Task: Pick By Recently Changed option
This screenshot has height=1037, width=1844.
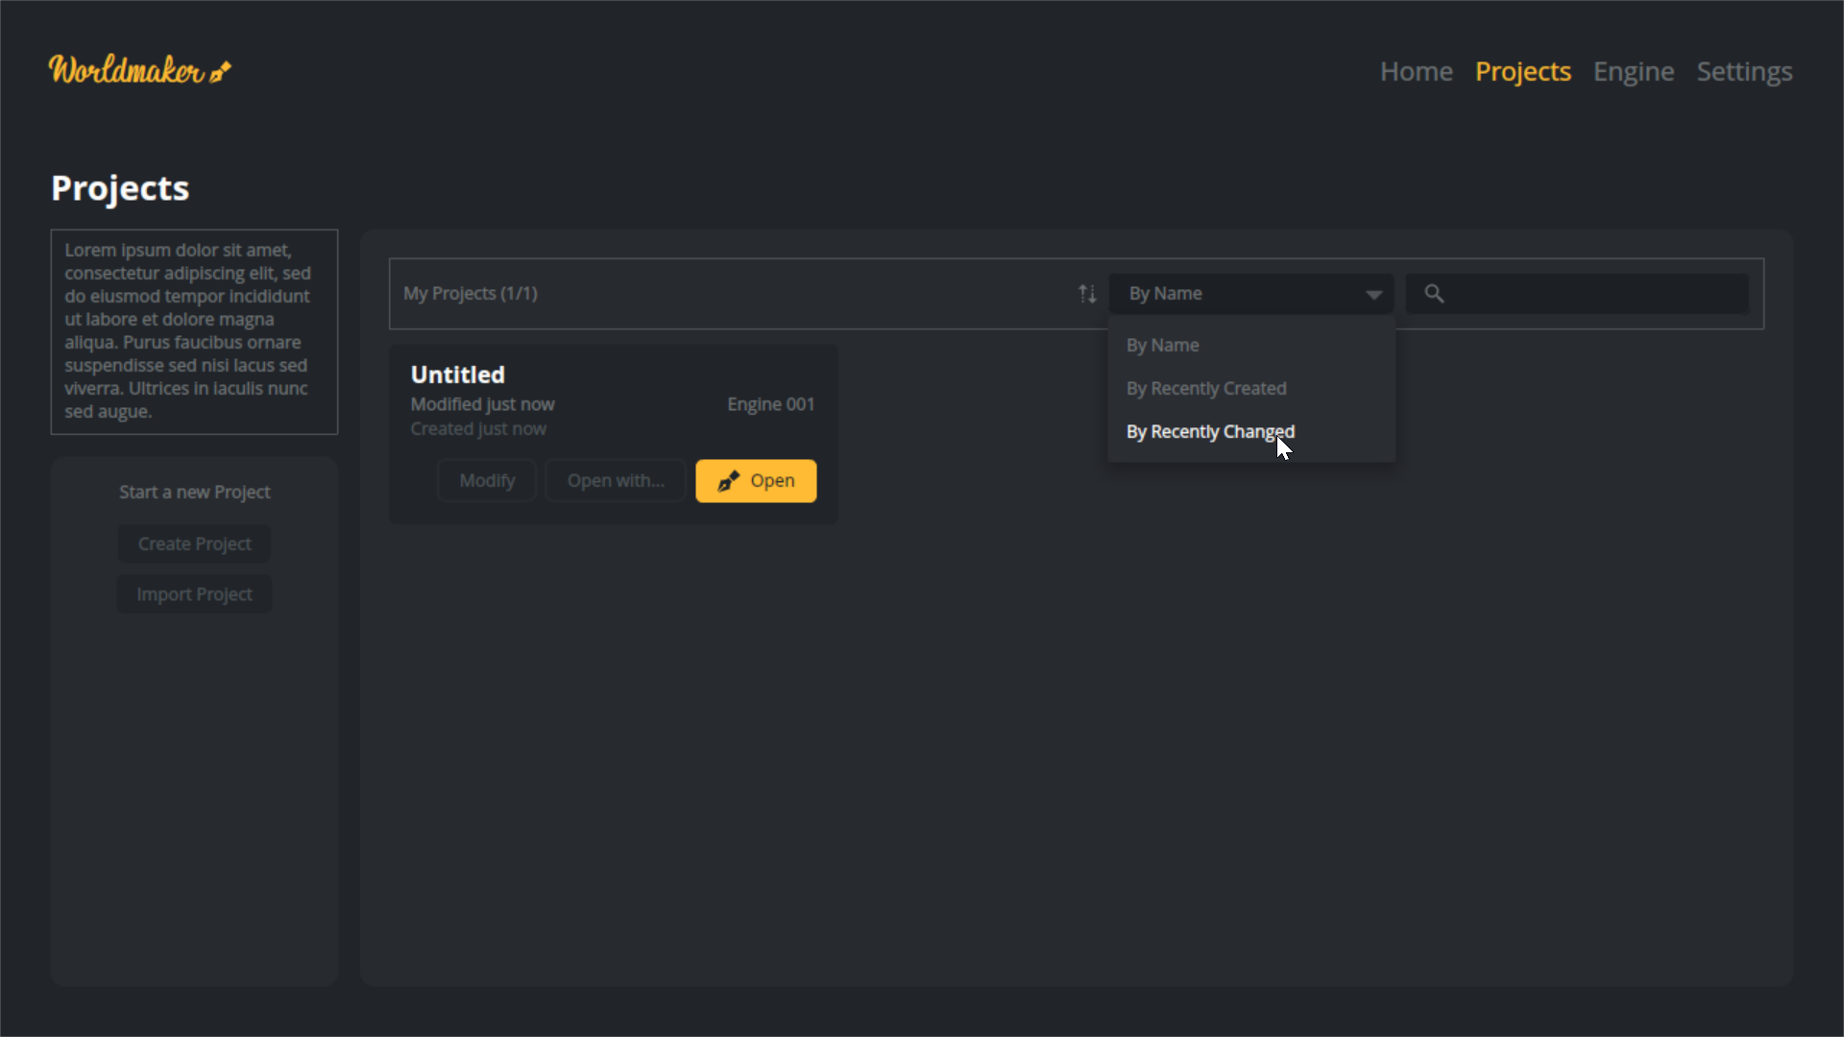Action: [1251, 431]
